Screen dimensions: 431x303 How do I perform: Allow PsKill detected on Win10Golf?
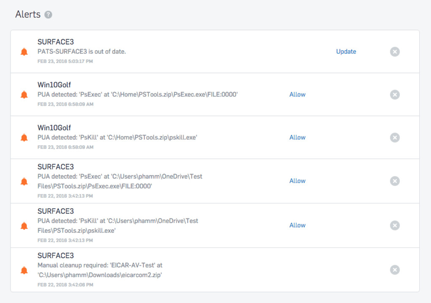point(297,137)
